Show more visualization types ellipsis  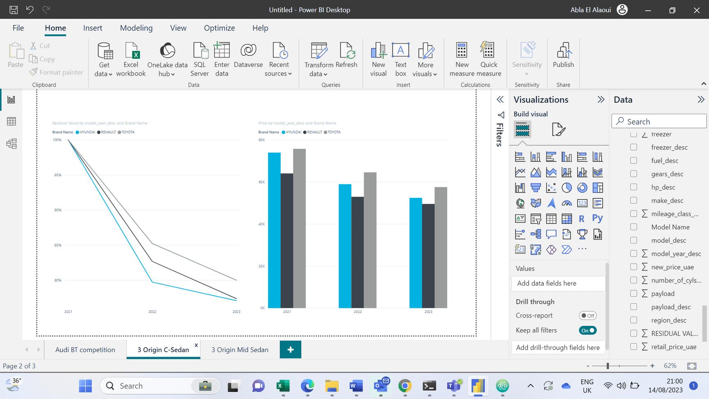click(x=582, y=249)
